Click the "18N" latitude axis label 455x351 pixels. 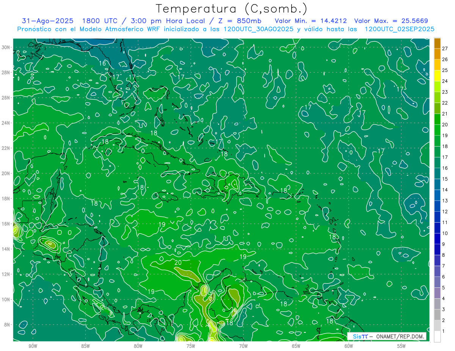(6, 198)
